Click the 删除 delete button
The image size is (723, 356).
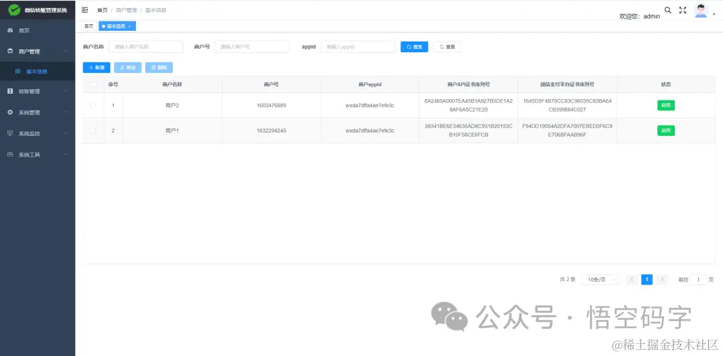pyautogui.click(x=159, y=68)
